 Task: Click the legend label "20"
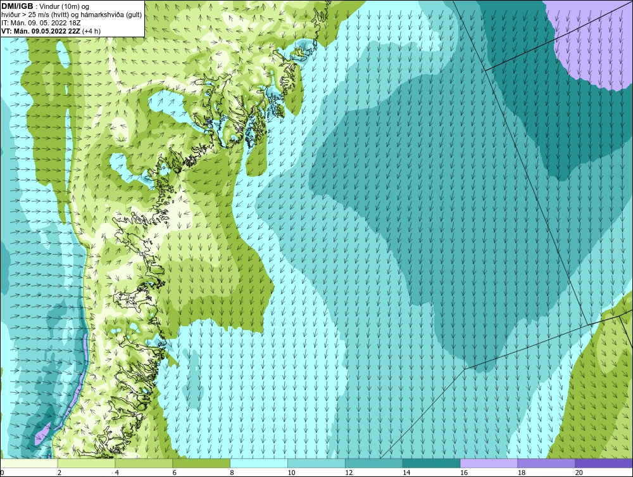579,473
